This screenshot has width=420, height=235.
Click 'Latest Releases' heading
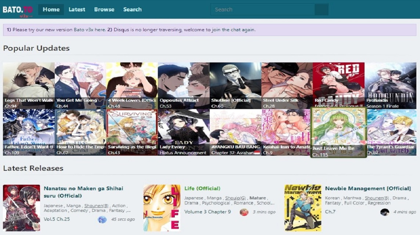point(33,168)
